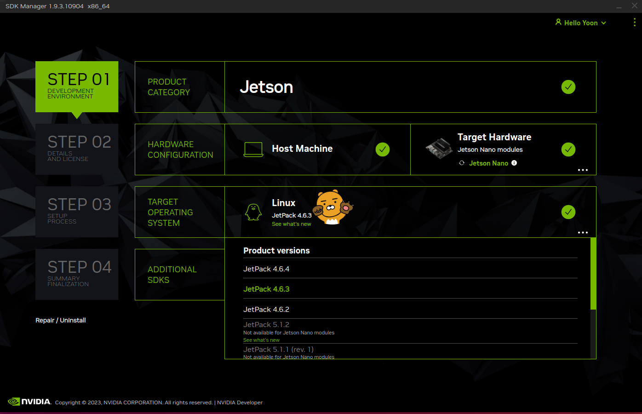The width and height of the screenshot is (642, 414).
Task: Collapse the Target OS ellipsis options
Action: pos(583,232)
